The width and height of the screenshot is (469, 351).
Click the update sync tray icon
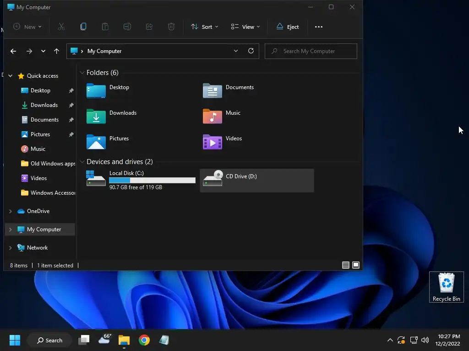pos(401,340)
